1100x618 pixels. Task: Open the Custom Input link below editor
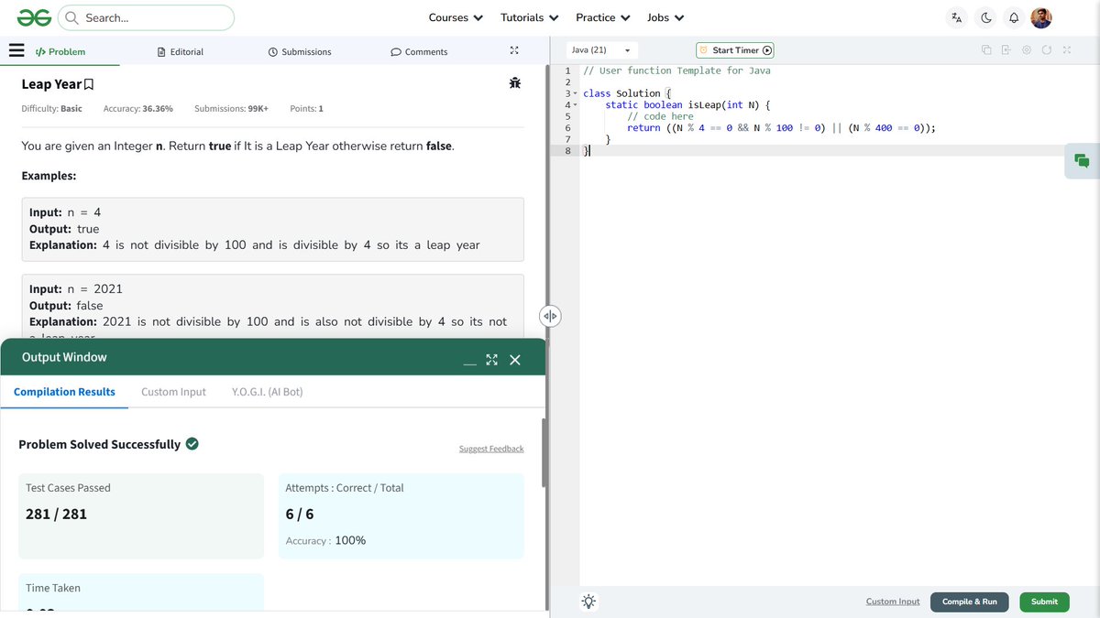tap(893, 602)
